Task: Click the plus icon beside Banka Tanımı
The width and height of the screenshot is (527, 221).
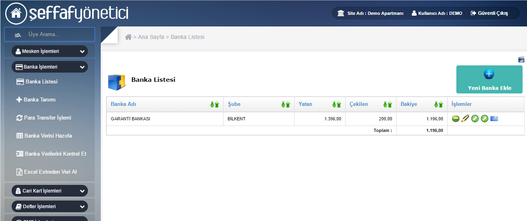Action: point(19,99)
